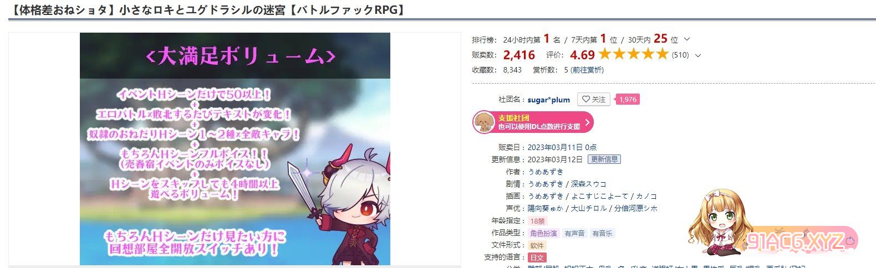Click the 1,976 follower count badge
Image resolution: width=876 pixels, height=268 pixels.
(x=627, y=100)
